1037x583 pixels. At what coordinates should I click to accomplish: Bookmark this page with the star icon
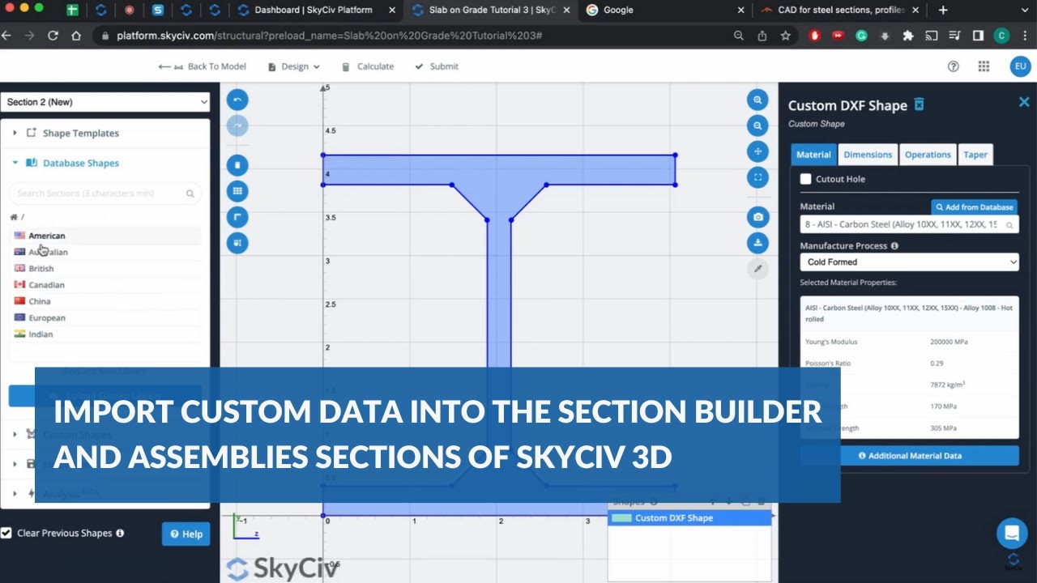(785, 36)
